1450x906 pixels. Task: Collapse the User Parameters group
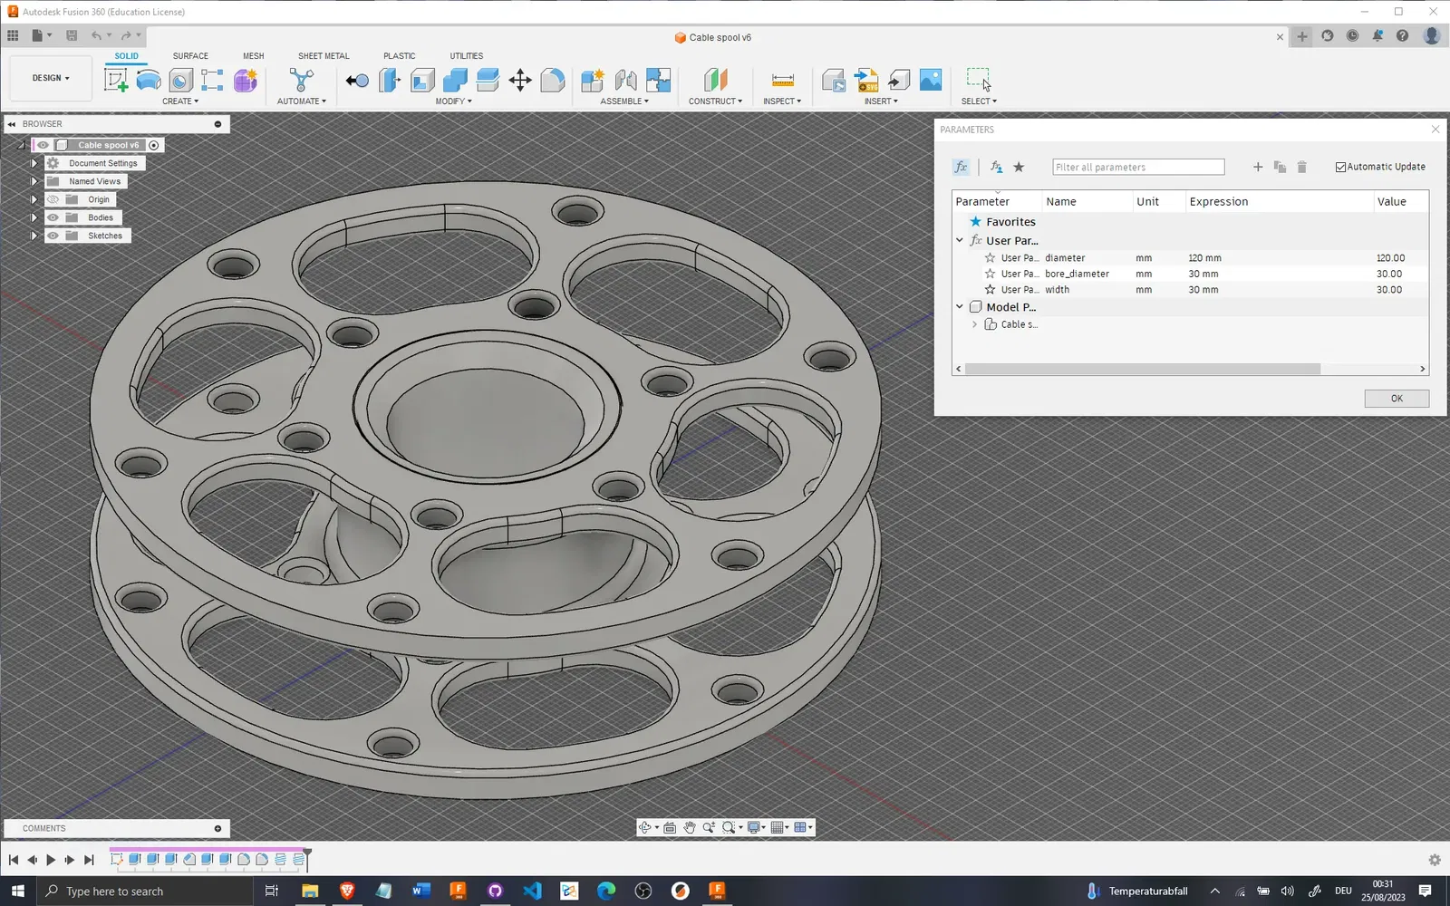click(960, 241)
